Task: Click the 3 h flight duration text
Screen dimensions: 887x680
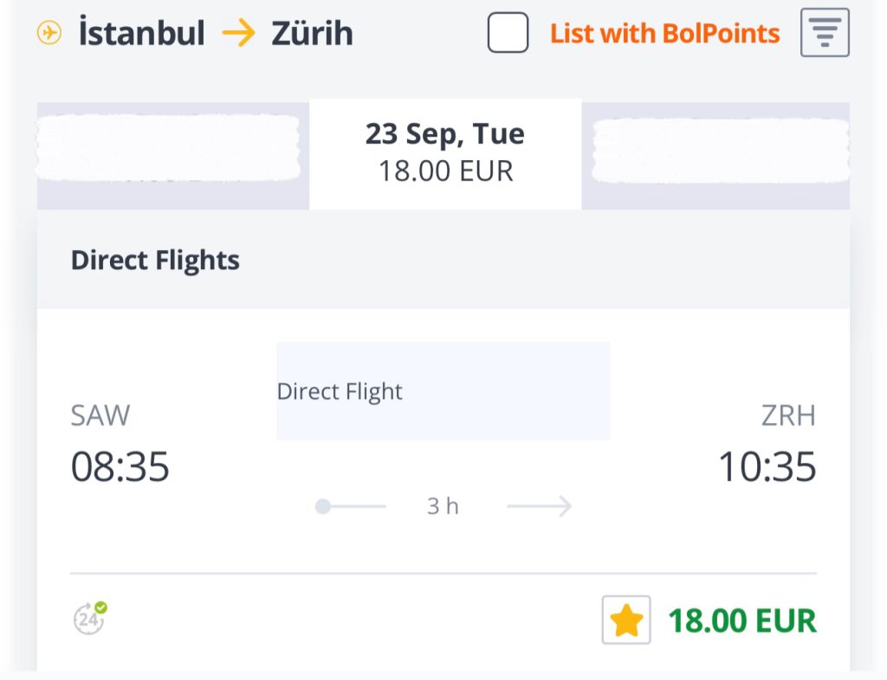Action: [x=443, y=506]
